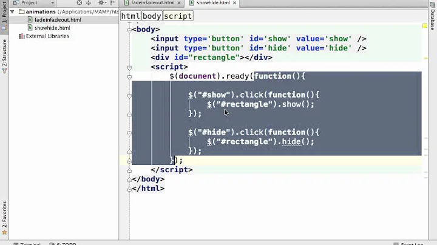Screen dimensions: 437x245
Task: Open the Project panel gear settings
Action: click(x=101, y=3)
